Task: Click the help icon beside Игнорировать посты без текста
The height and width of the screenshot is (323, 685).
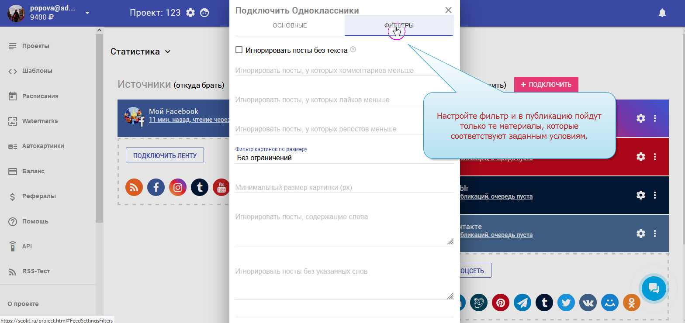Action: pyautogui.click(x=353, y=50)
